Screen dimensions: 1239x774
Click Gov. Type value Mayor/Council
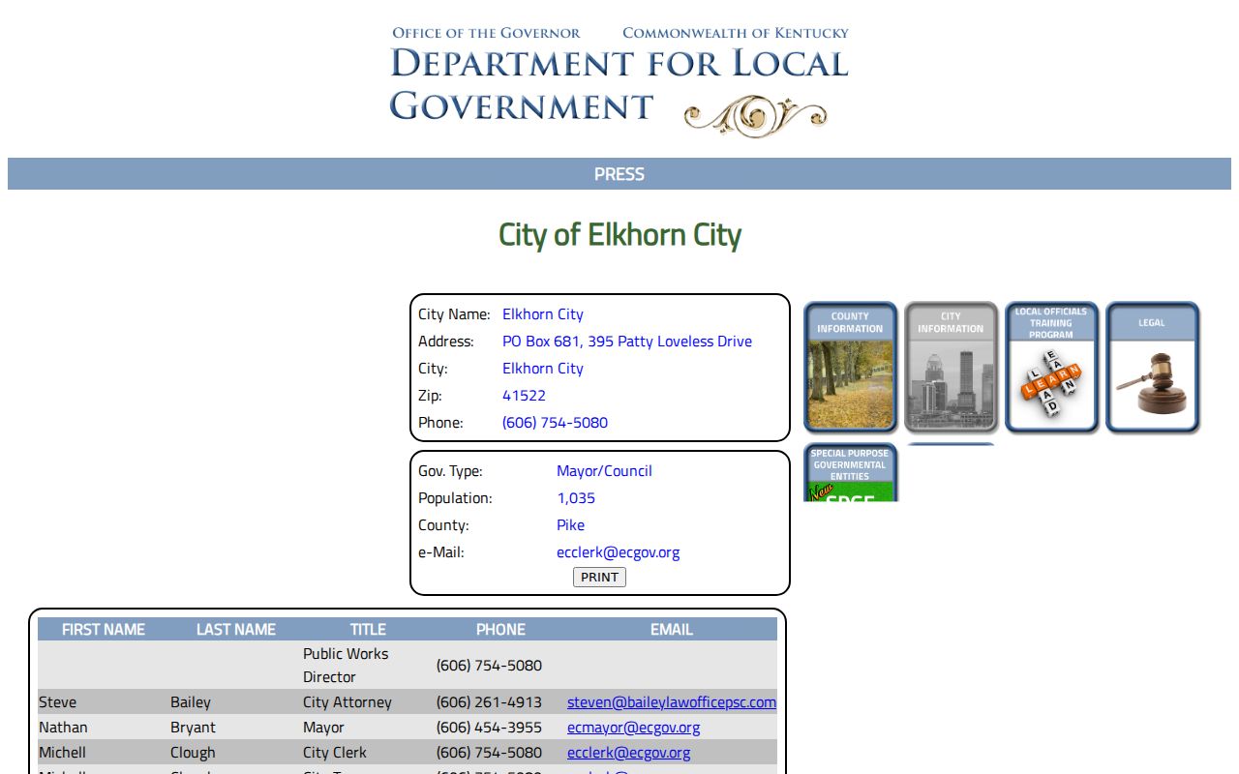[604, 471]
